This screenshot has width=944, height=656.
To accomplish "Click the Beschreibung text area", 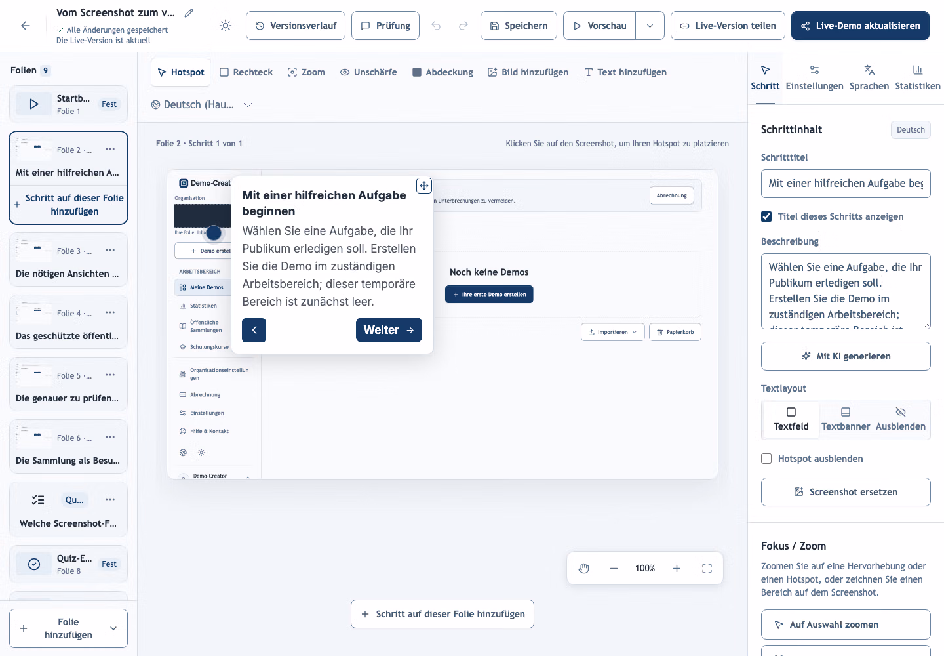I will pyautogui.click(x=846, y=291).
